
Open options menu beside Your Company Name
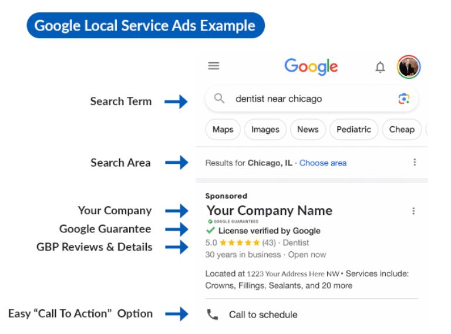[413, 211]
